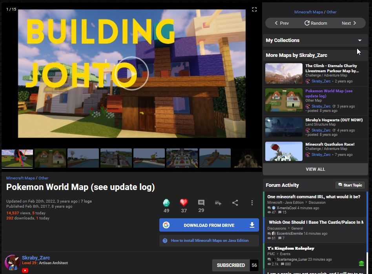Screen dimensions: 372x274
Task: Play the Building Johto video
Action: click(131, 73)
